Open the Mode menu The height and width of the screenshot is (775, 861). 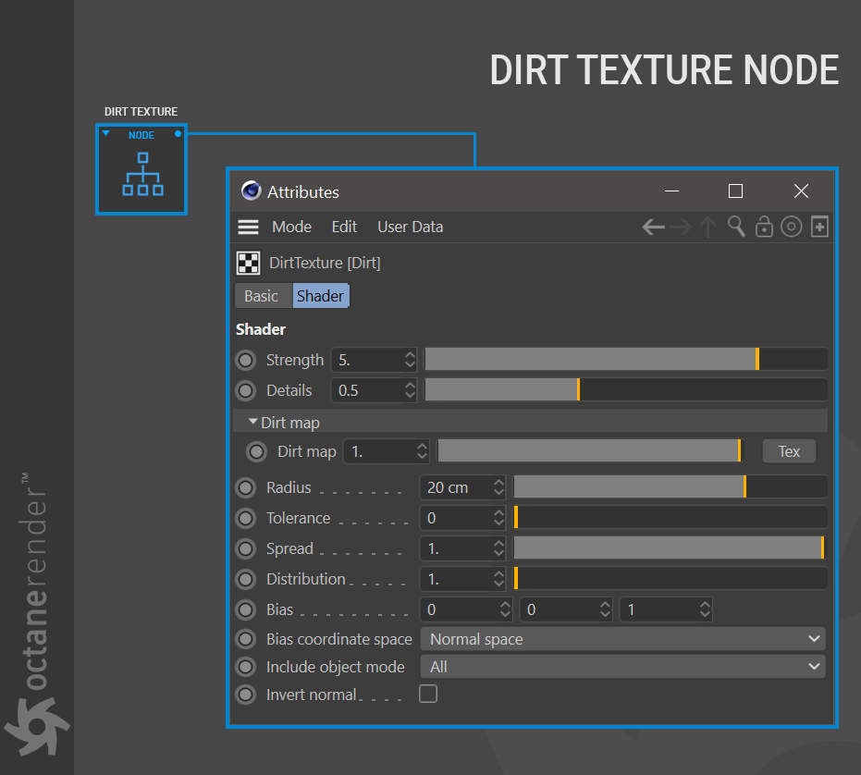coord(291,227)
